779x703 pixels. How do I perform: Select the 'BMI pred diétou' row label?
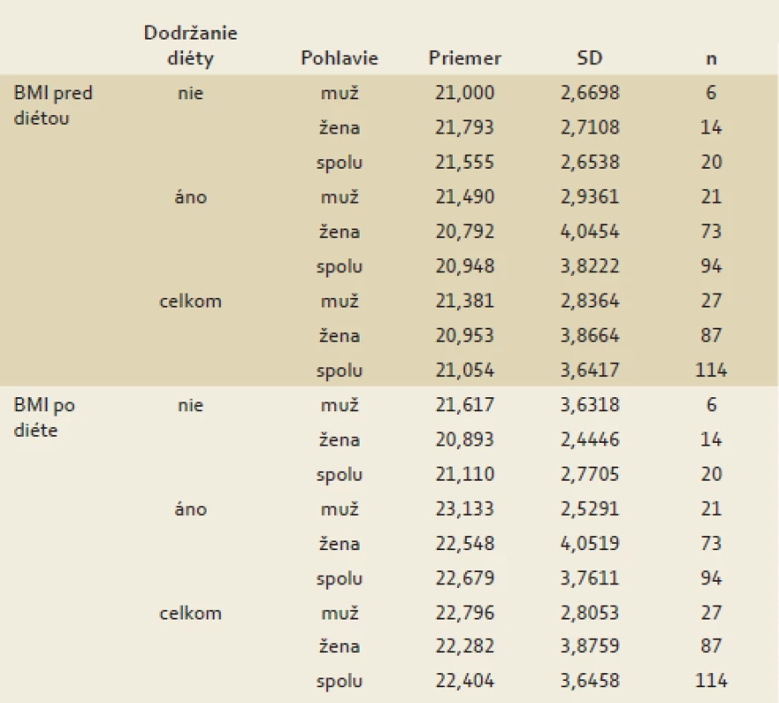click(53, 105)
